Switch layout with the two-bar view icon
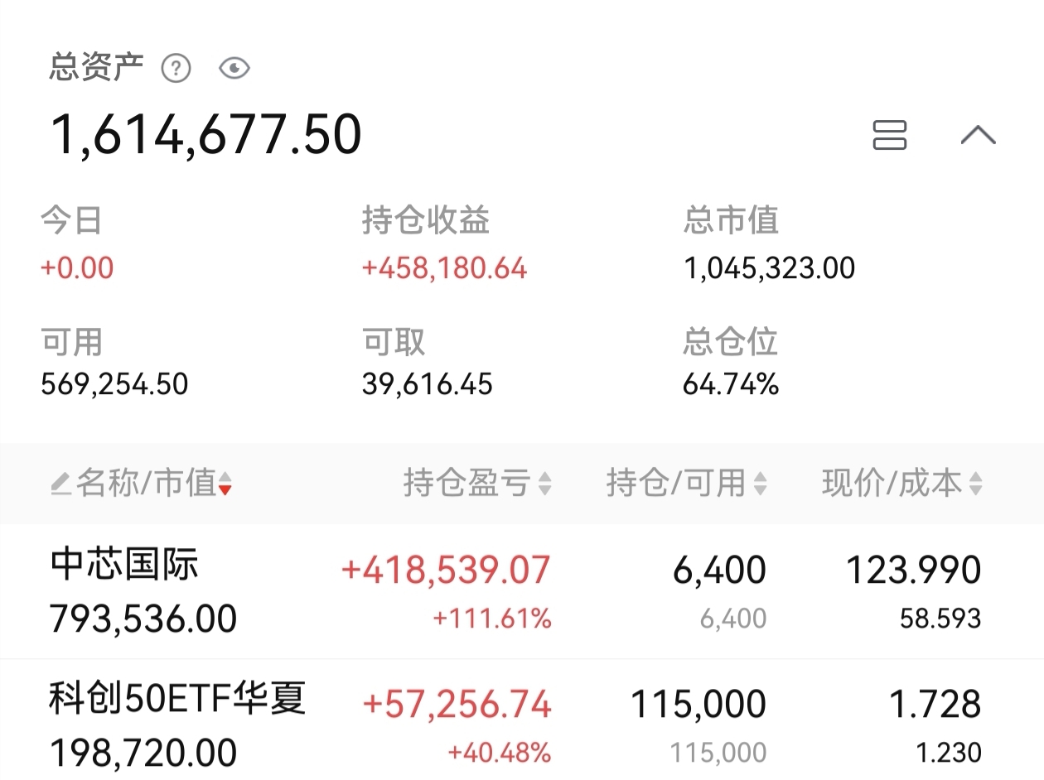 889,135
